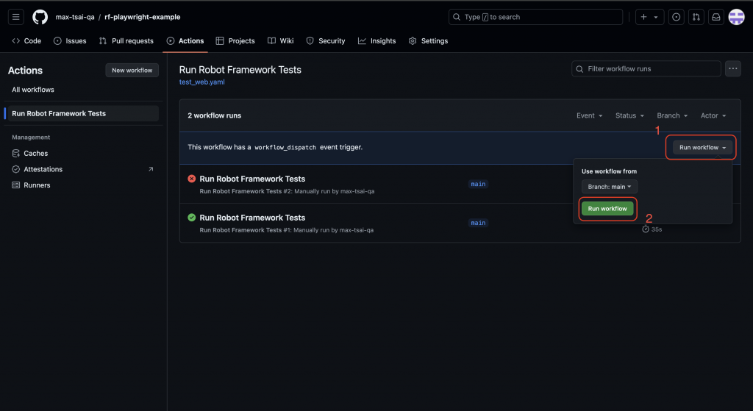Screen dimensions: 753x411
Task: Click the Settings gear icon
Action: [413, 41]
